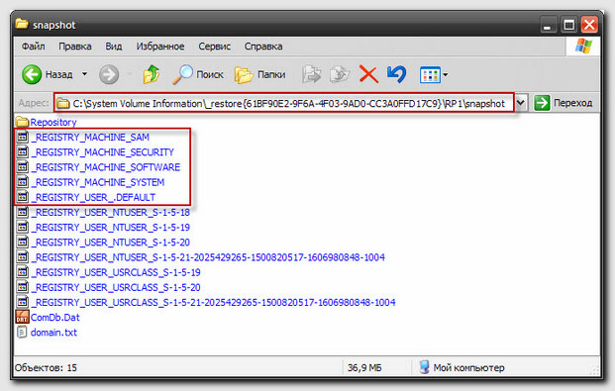This screenshot has width=615, height=391.
Task: Select file _REGISTRY_MACHINE_SECURITY
Action: pos(102,152)
